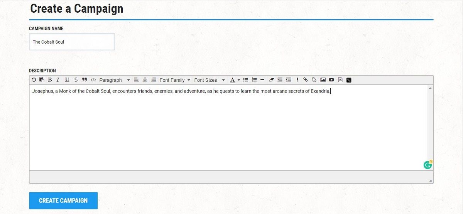The image size is (463, 214).
Task: Click the dice icon in the toolbar
Action: point(349,80)
